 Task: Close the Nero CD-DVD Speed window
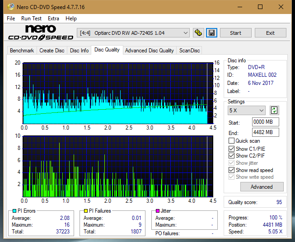pos(281,7)
